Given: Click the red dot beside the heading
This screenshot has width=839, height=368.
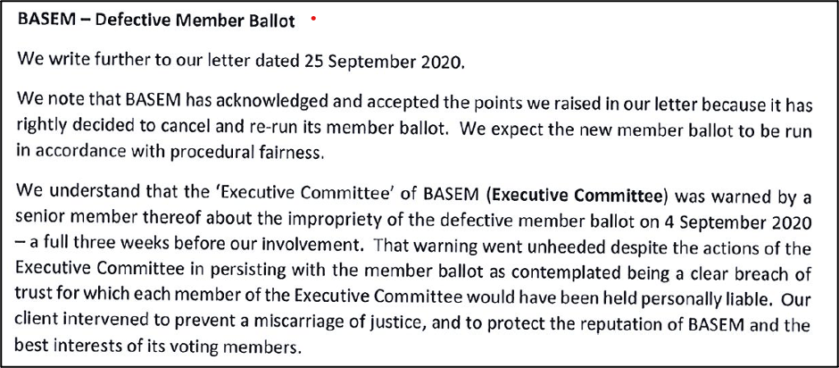Looking at the screenshot, I should coord(314,18).
